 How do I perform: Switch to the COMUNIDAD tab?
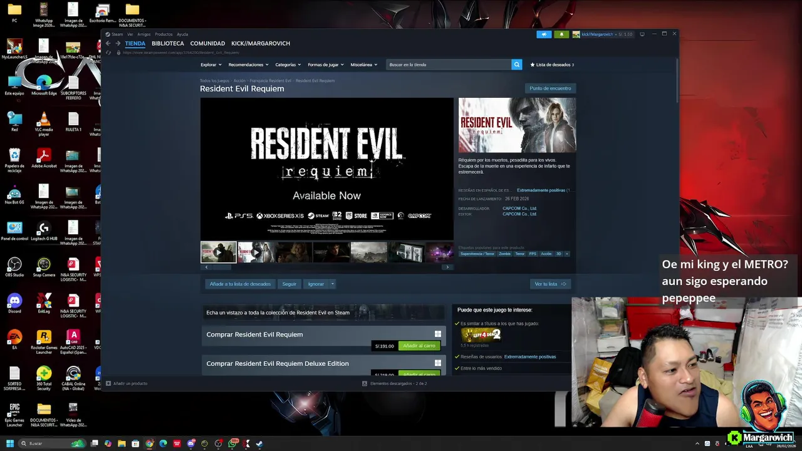coord(207,43)
